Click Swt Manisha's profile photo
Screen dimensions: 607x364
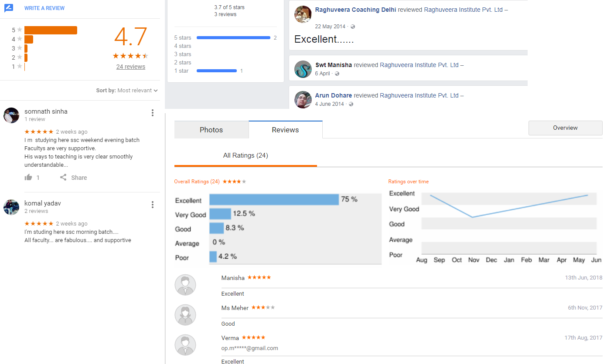[x=303, y=69]
